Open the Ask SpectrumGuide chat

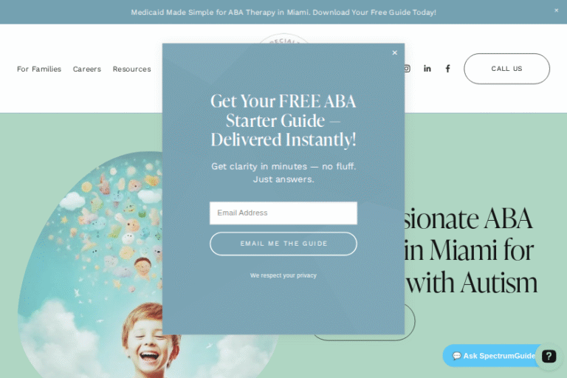point(494,356)
